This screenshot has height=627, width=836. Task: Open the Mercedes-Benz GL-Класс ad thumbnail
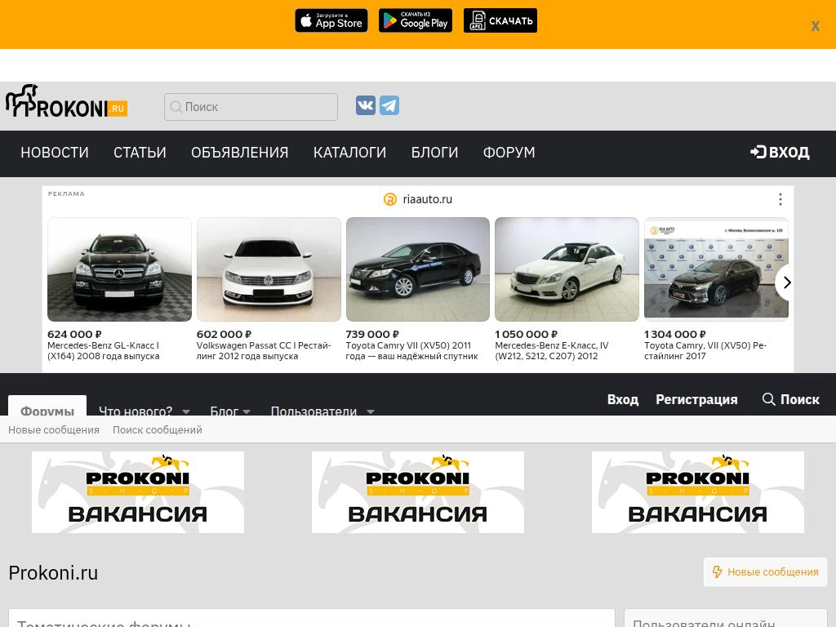point(119,269)
